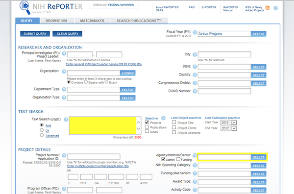Open help icon for Organization Type
Viewport: 294px width, 194px height.
pos(64,97)
